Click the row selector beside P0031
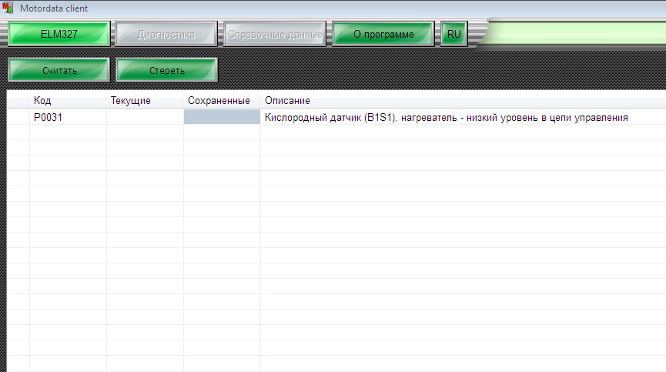The height and width of the screenshot is (372, 666). click(18, 117)
